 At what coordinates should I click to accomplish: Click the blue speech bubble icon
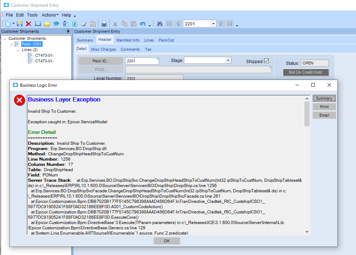[x=56, y=24]
